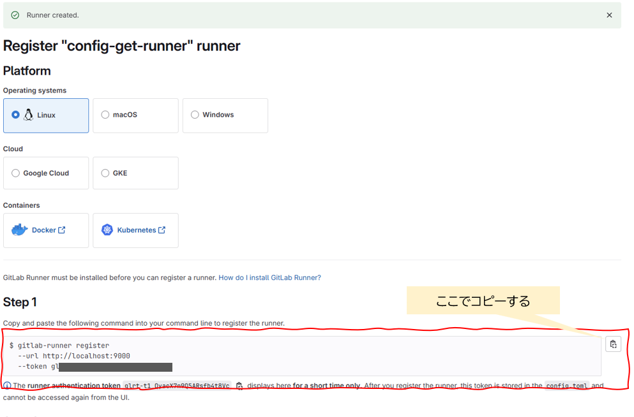Screen dimensions: 634x417
Task: Click the 'Register "config-get-runner" runner' heading
Action: pyautogui.click(x=122, y=46)
